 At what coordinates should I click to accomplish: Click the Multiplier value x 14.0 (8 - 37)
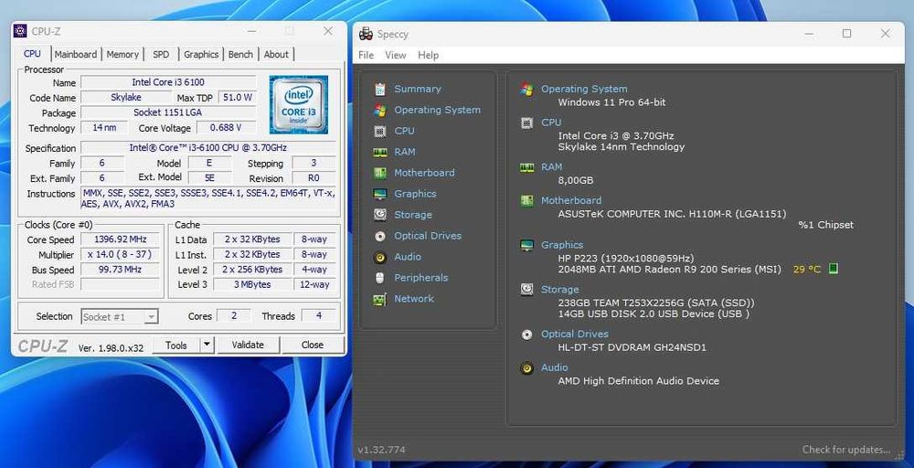(x=120, y=255)
